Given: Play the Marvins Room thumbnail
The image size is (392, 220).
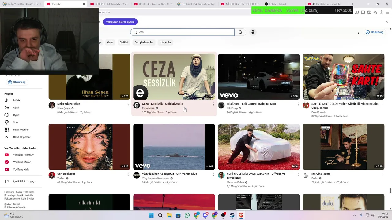Looking at the screenshot, I should coord(343,147).
